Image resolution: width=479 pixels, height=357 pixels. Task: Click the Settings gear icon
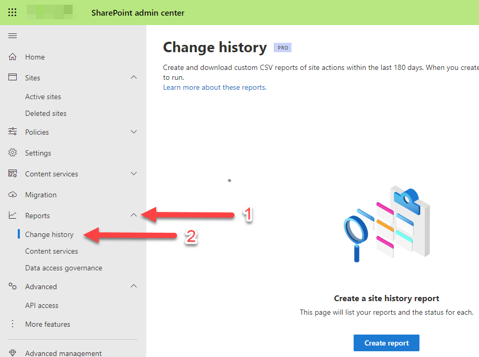coord(13,152)
